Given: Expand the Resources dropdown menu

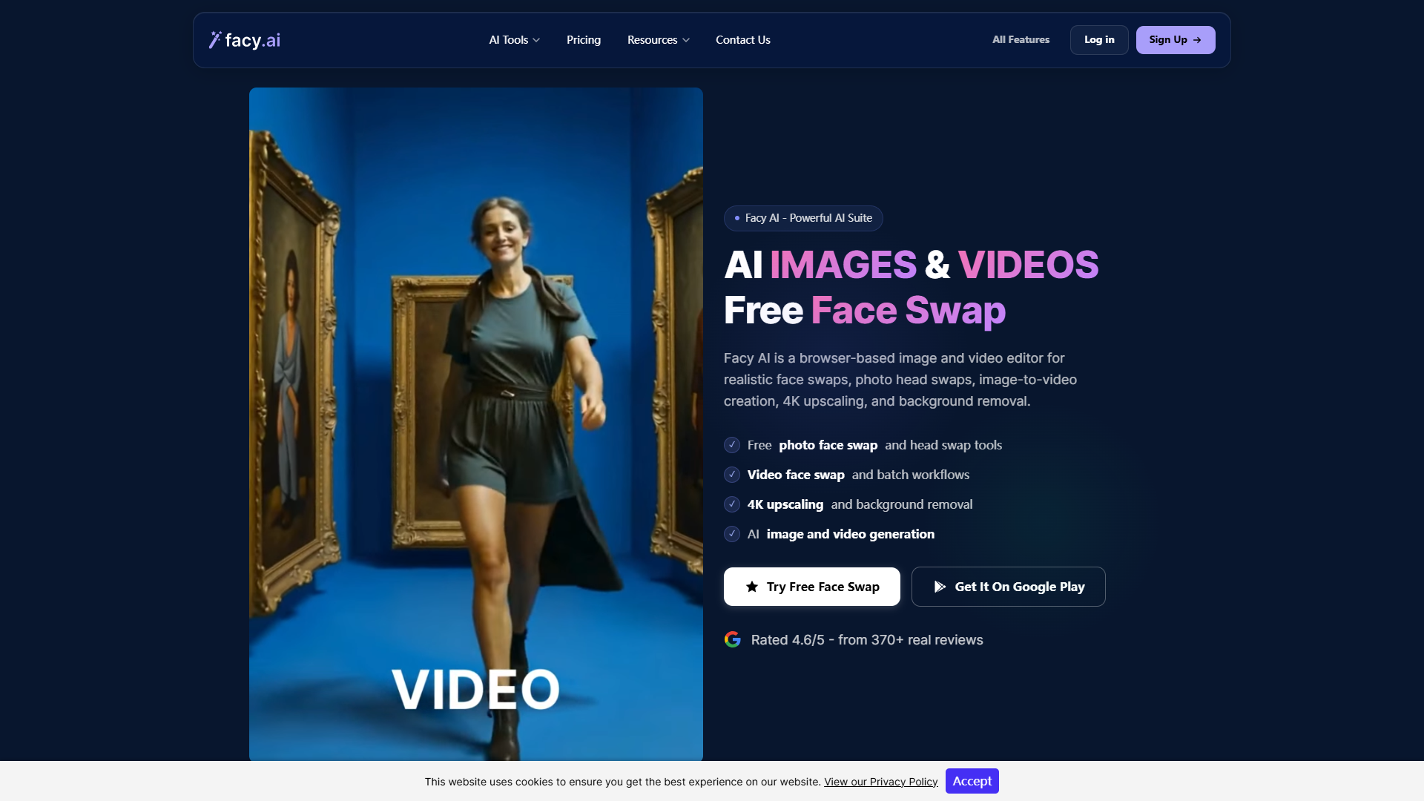Looking at the screenshot, I should point(658,40).
